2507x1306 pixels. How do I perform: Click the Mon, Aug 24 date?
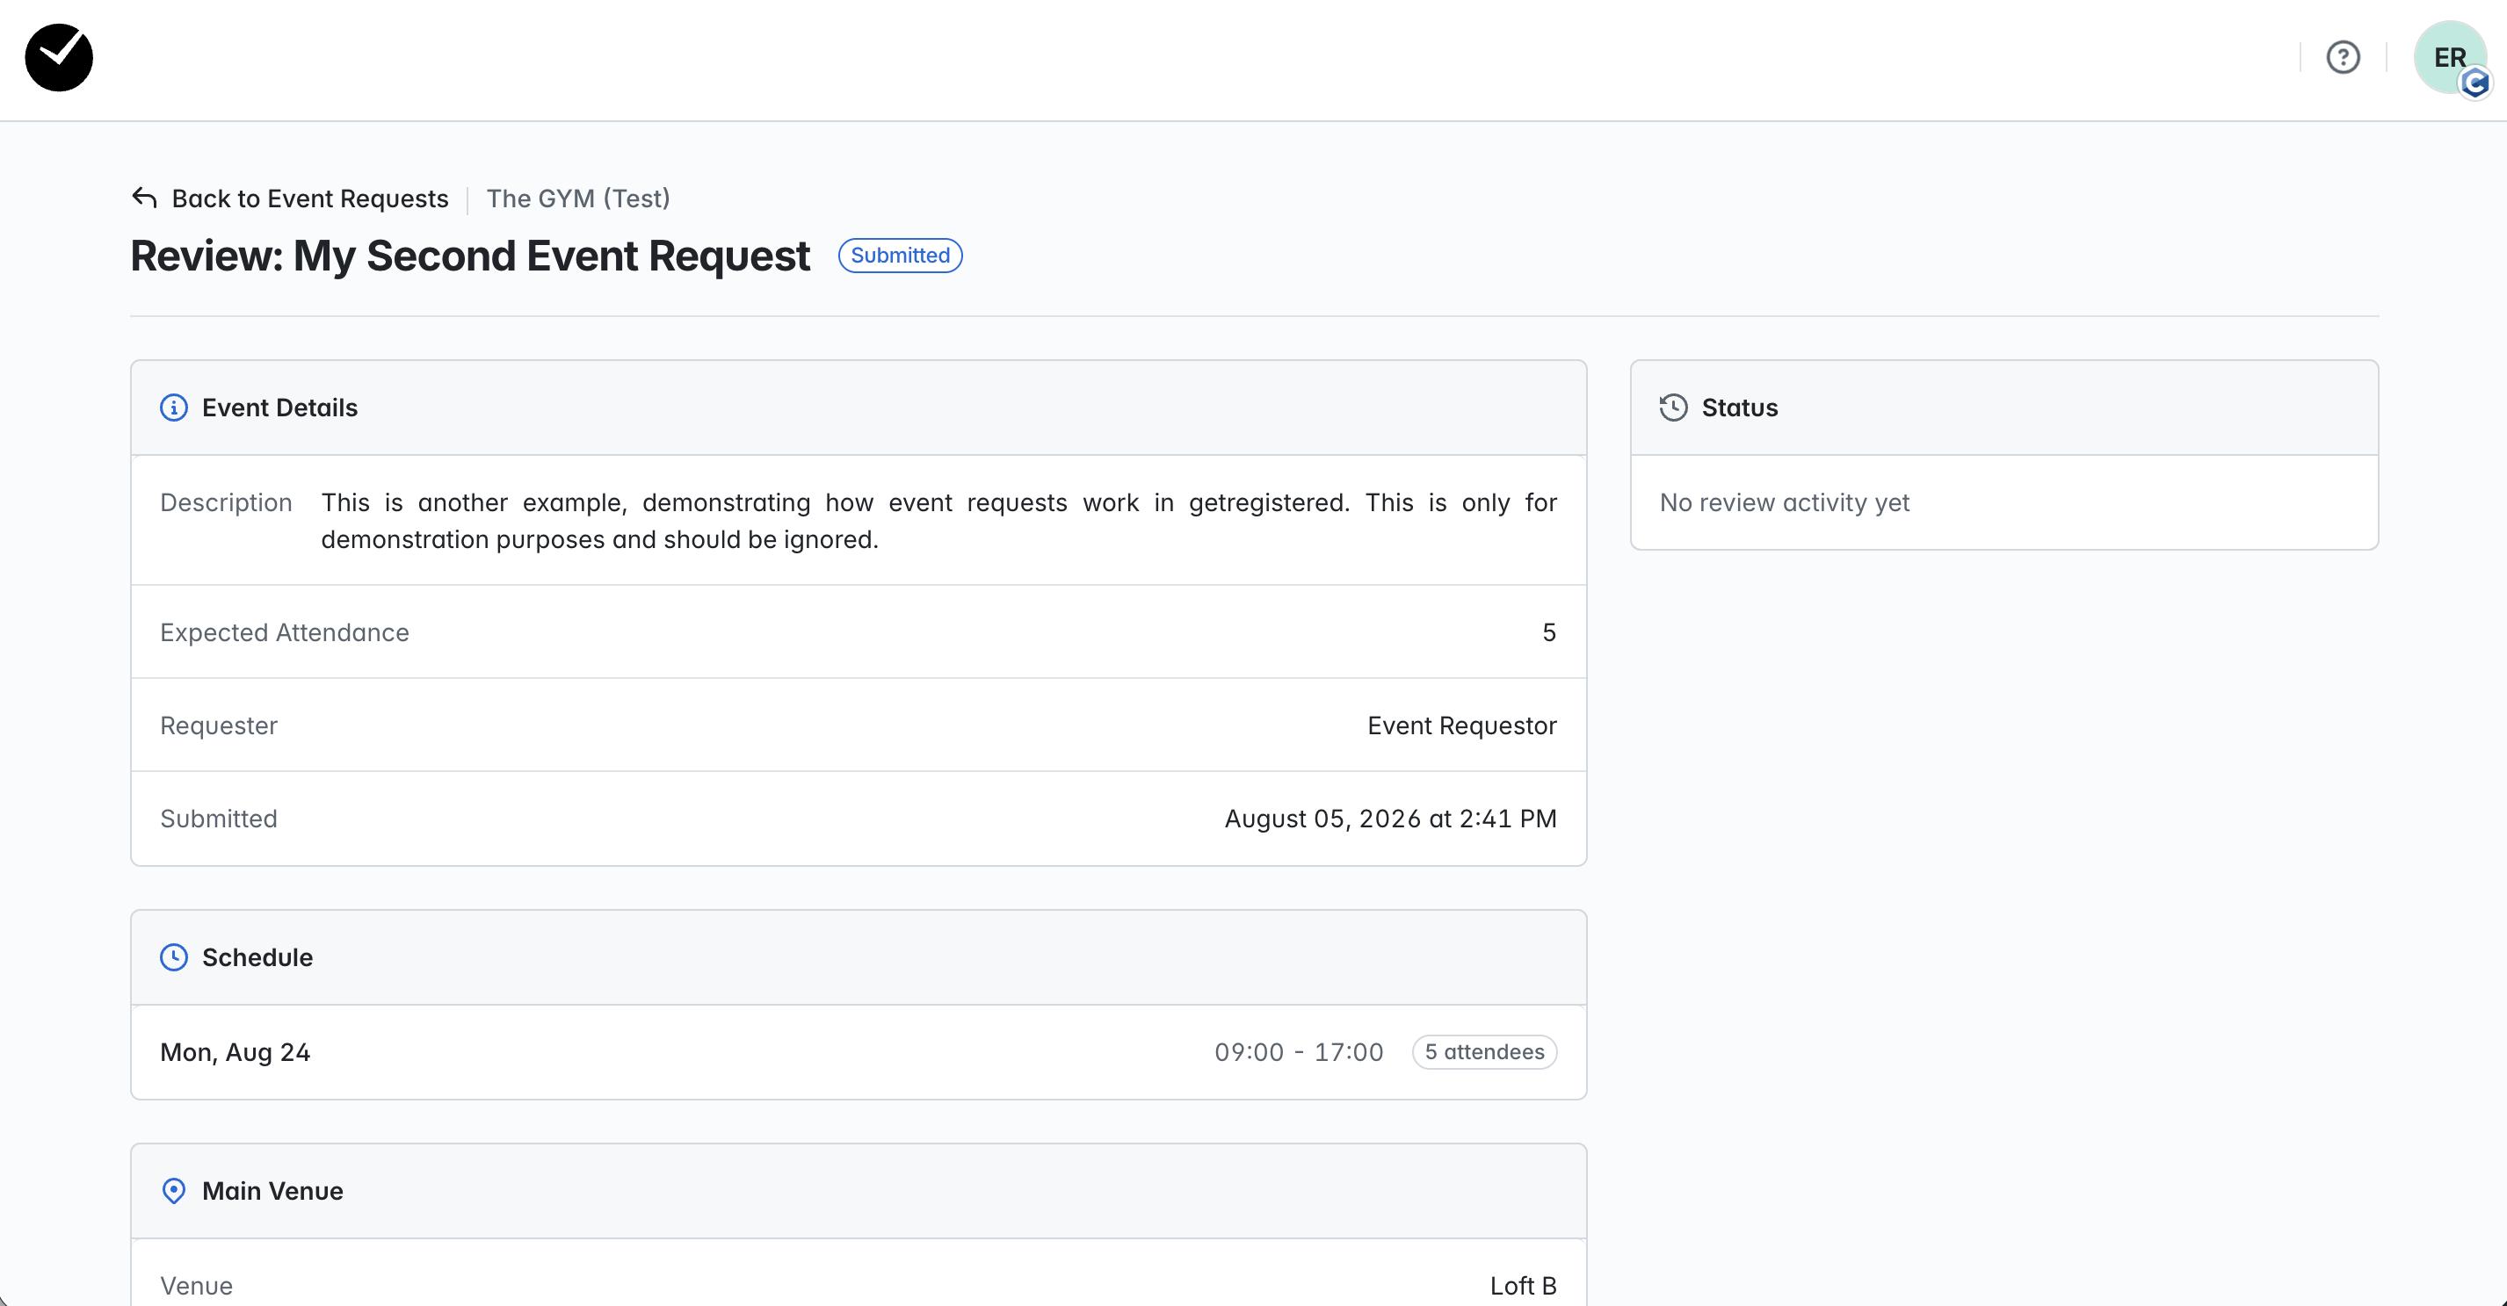(x=235, y=1053)
